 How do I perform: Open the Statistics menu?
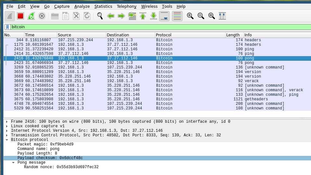tap(103, 6)
